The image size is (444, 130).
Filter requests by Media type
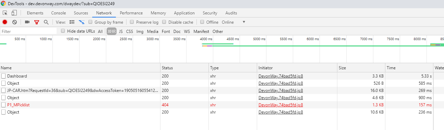(153, 31)
